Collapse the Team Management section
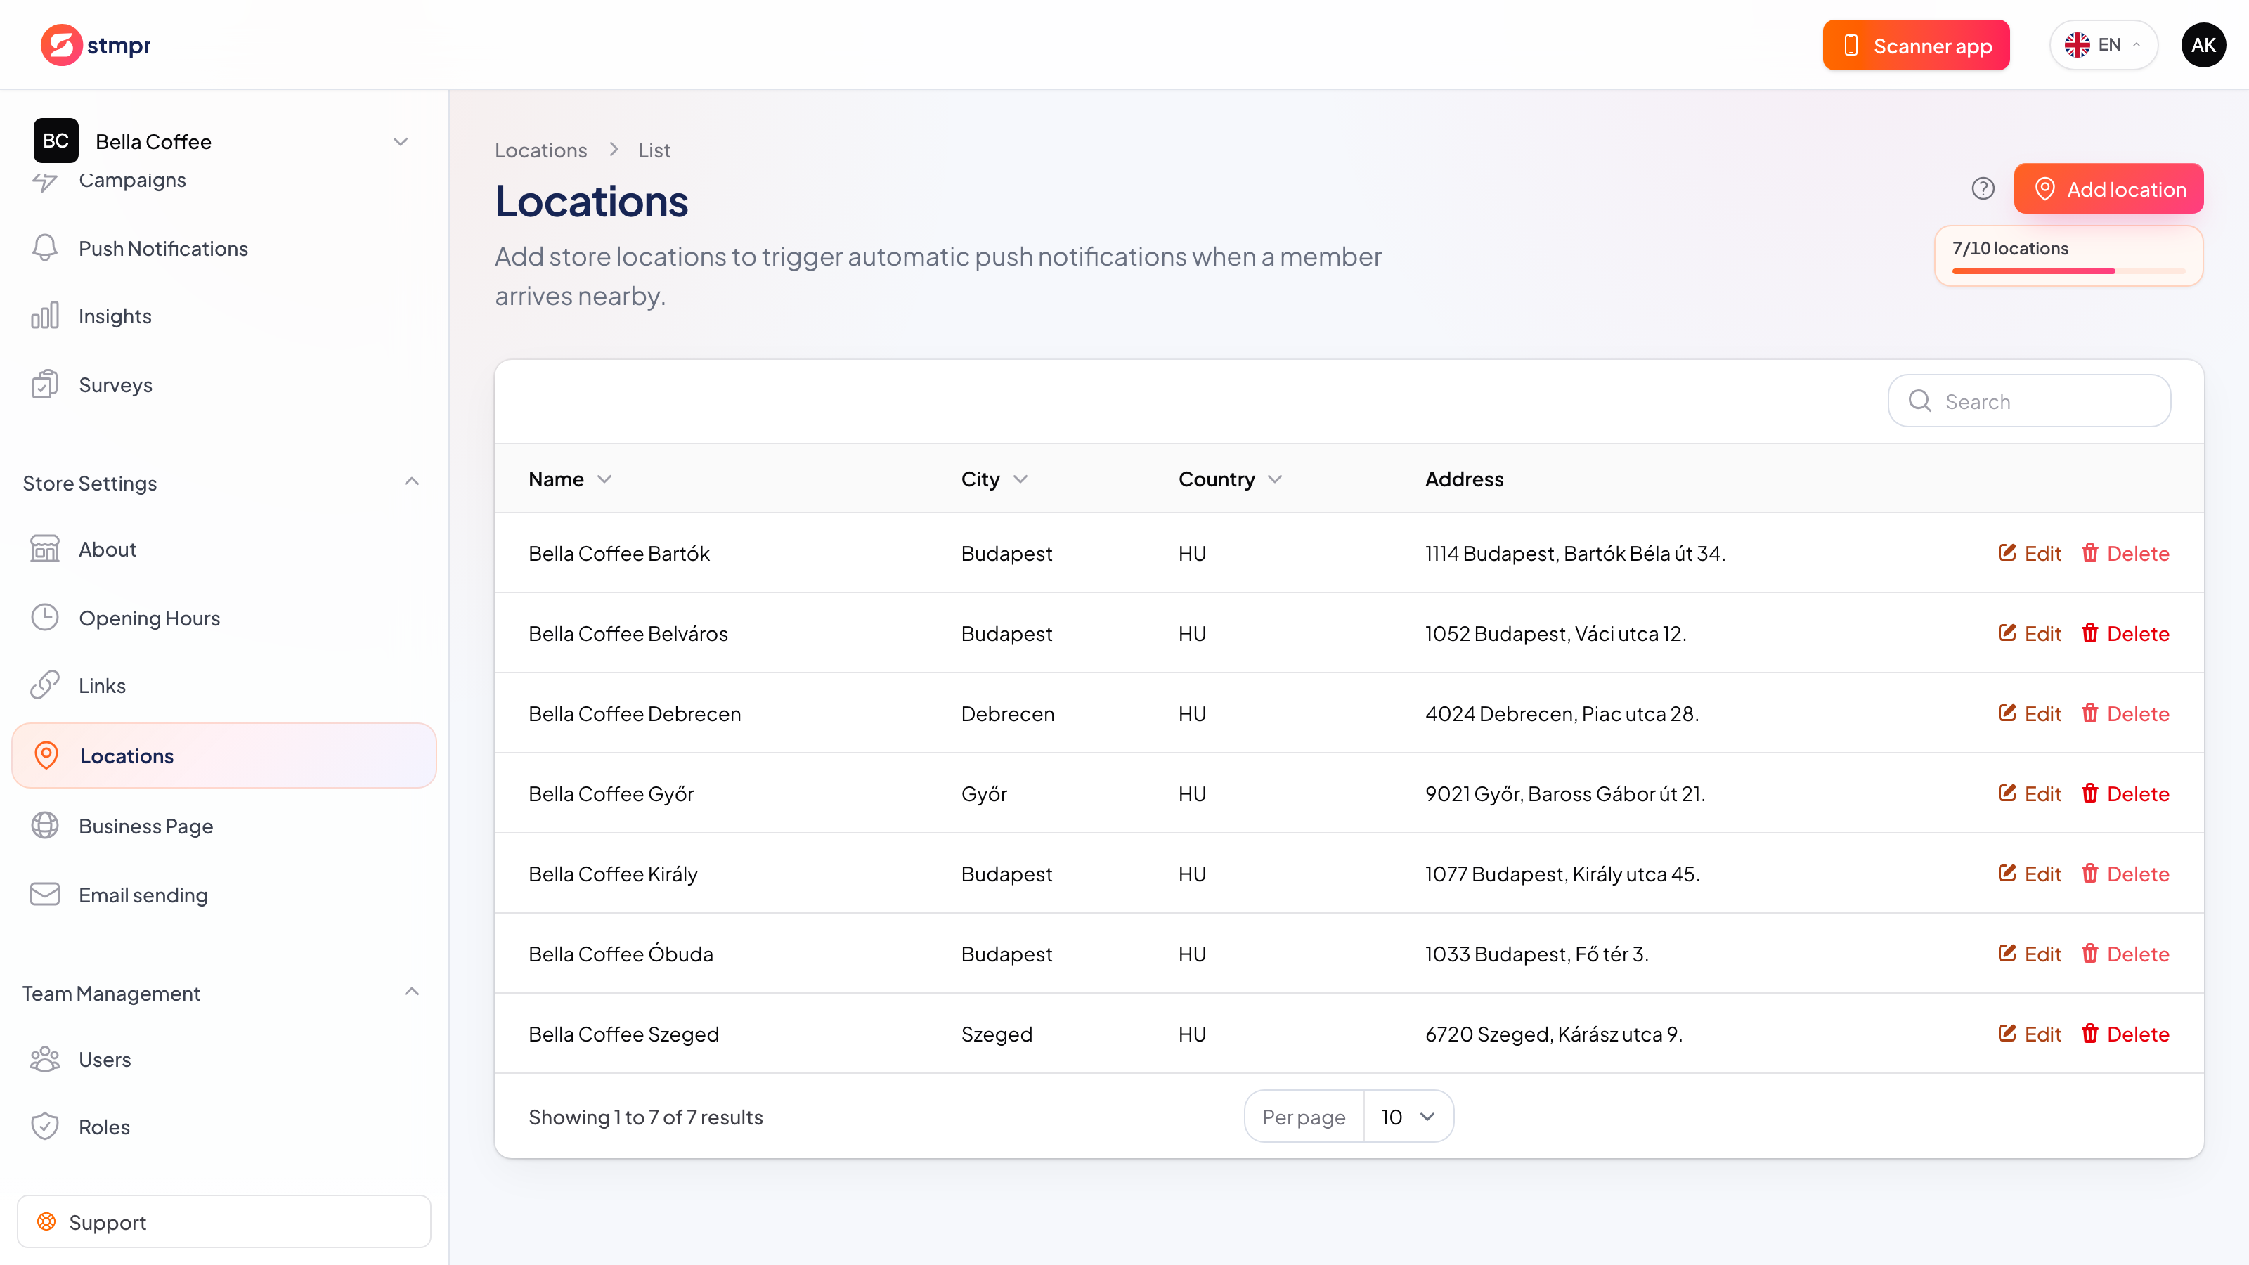The width and height of the screenshot is (2249, 1265). click(412, 992)
